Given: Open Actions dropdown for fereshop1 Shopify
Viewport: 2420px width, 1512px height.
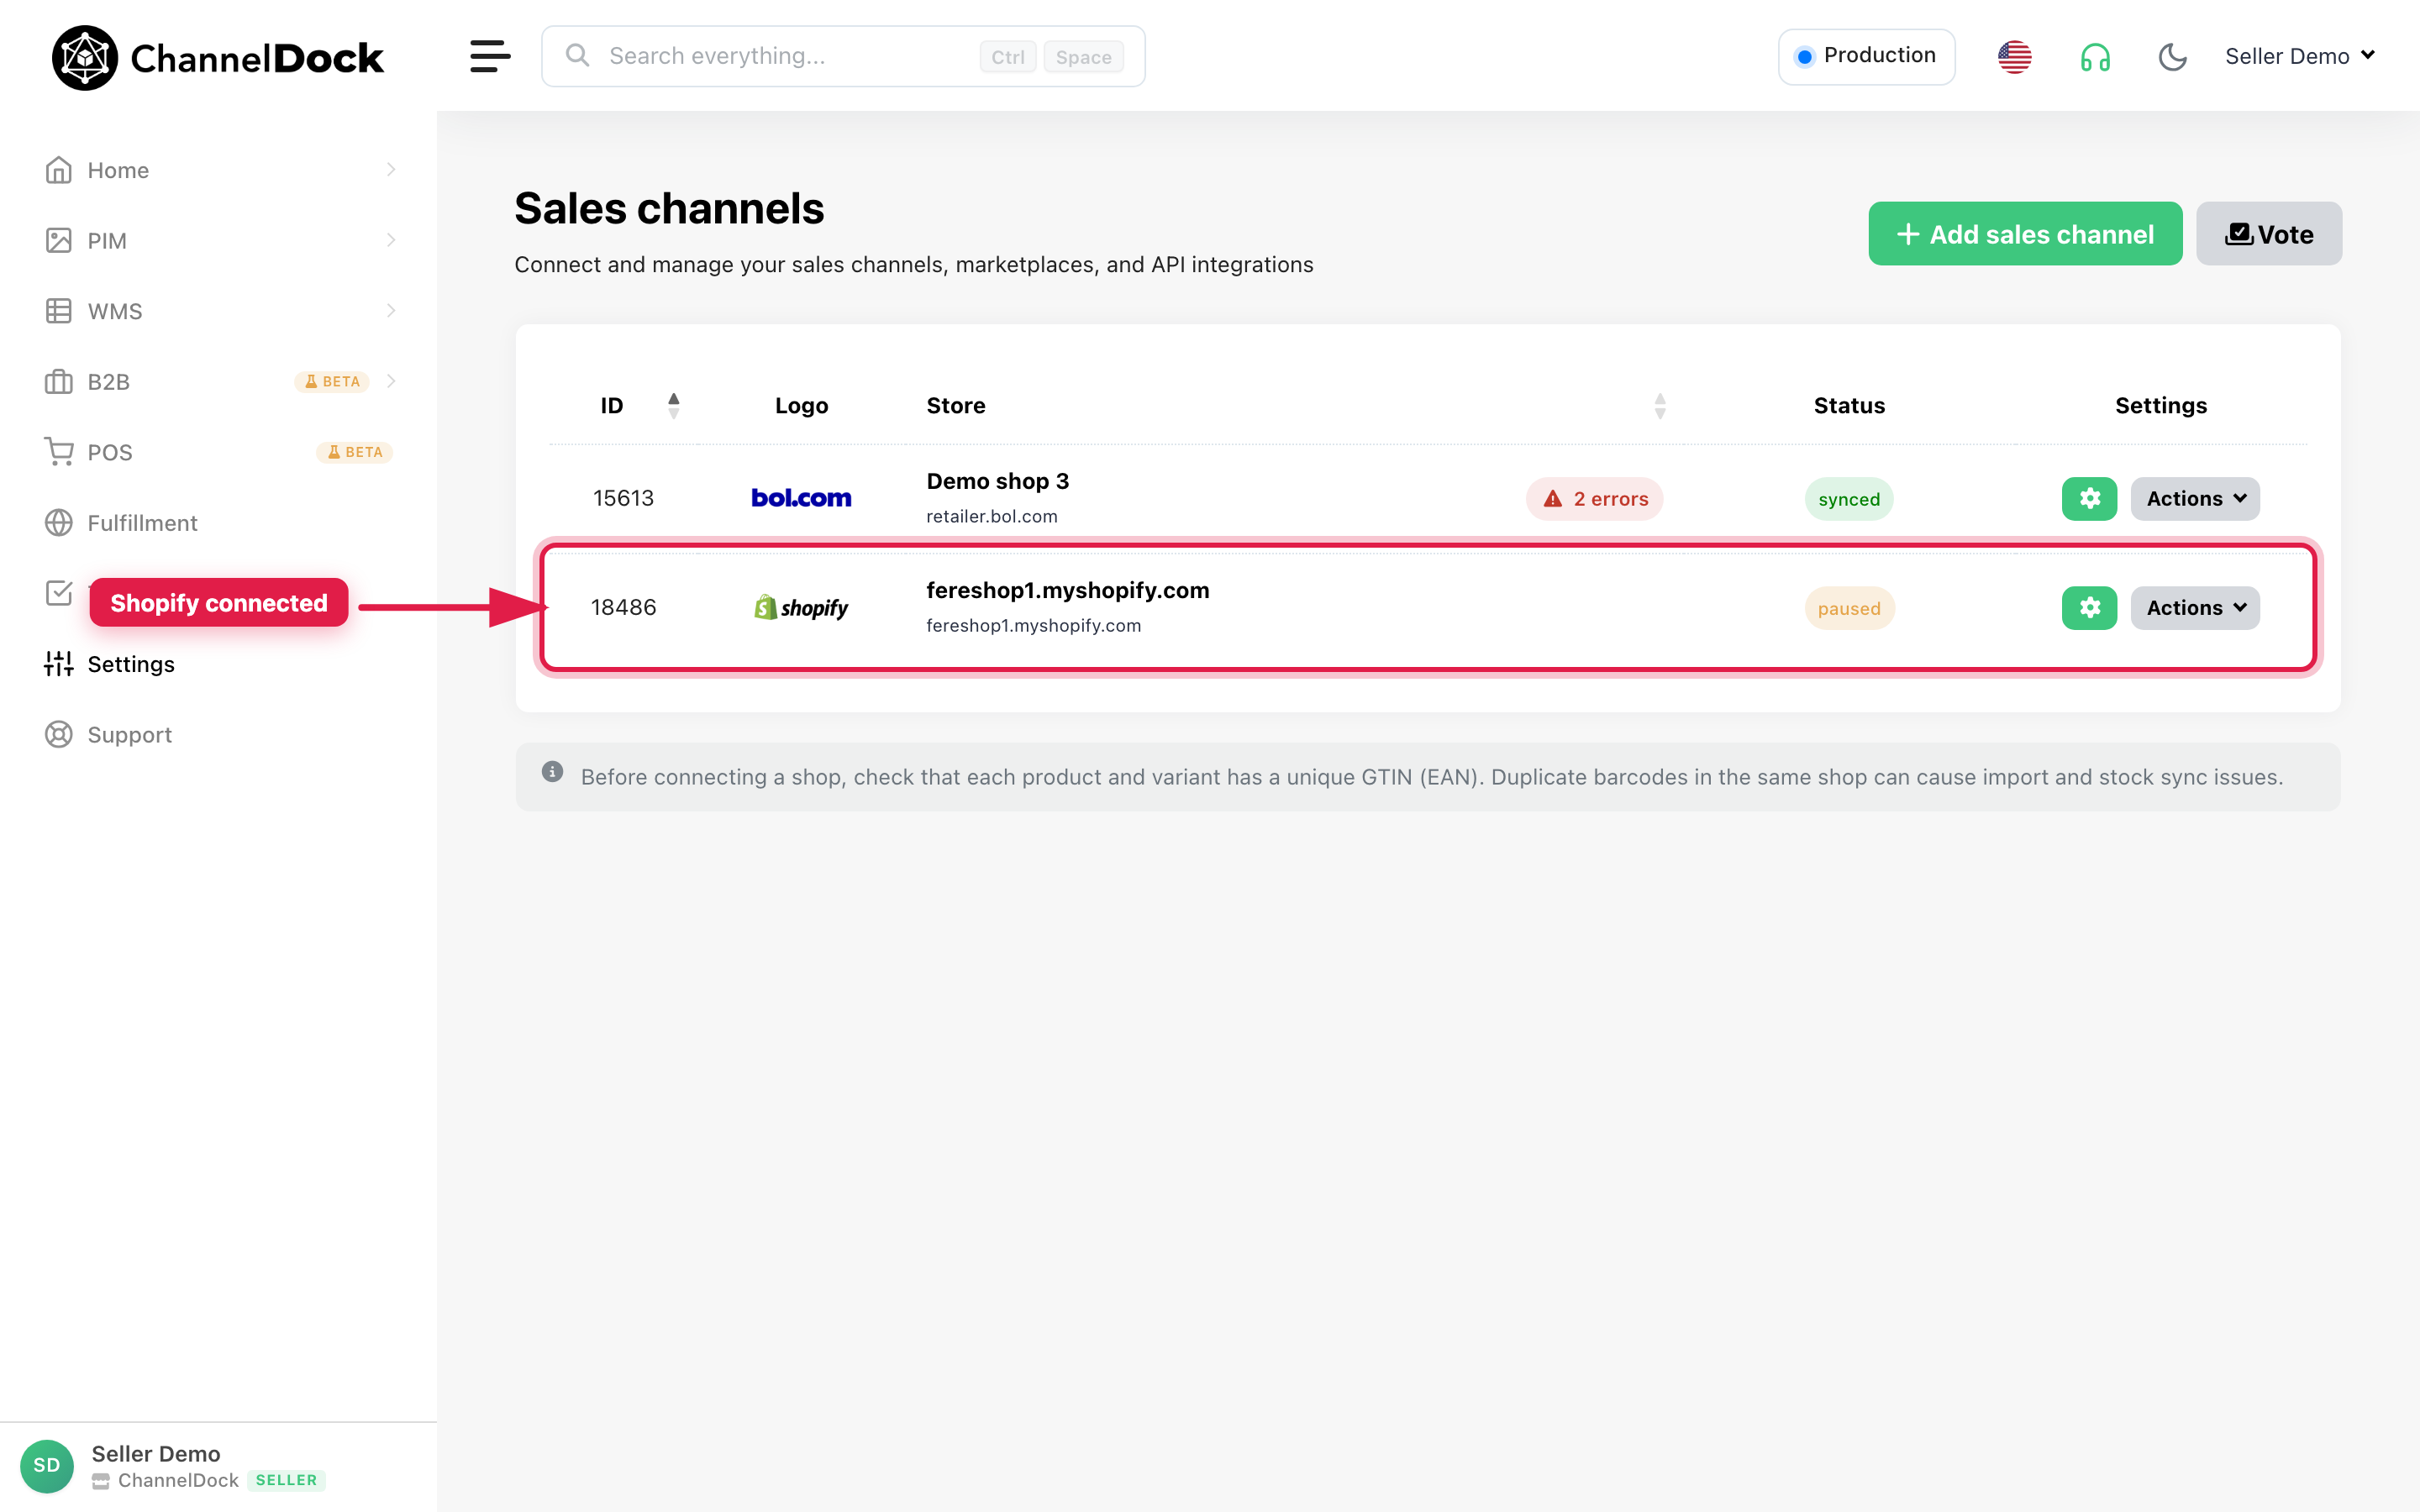Looking at the screenshot, I should click(2195, 607).
